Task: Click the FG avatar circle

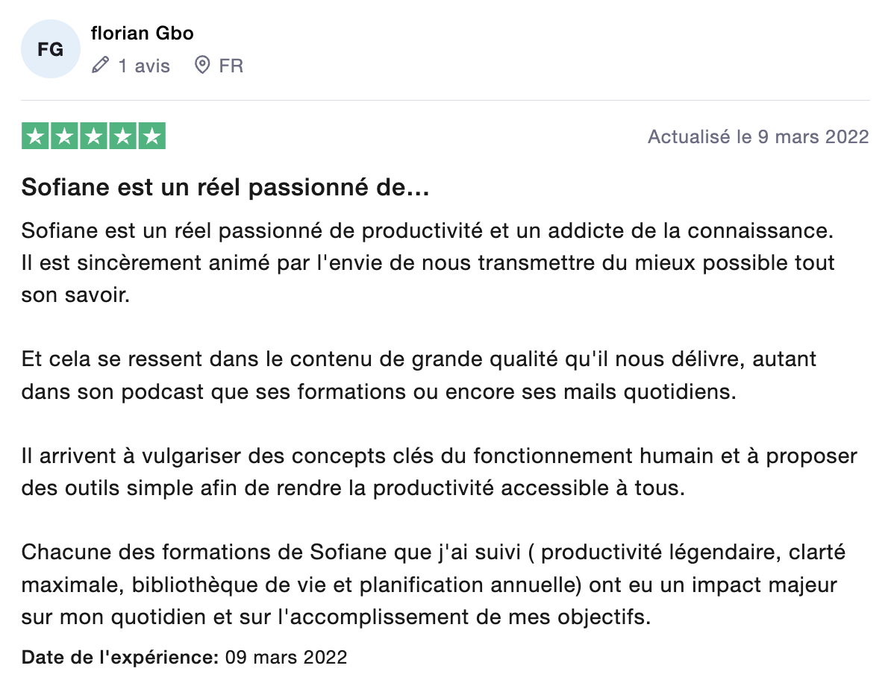Action: (50, 49)
